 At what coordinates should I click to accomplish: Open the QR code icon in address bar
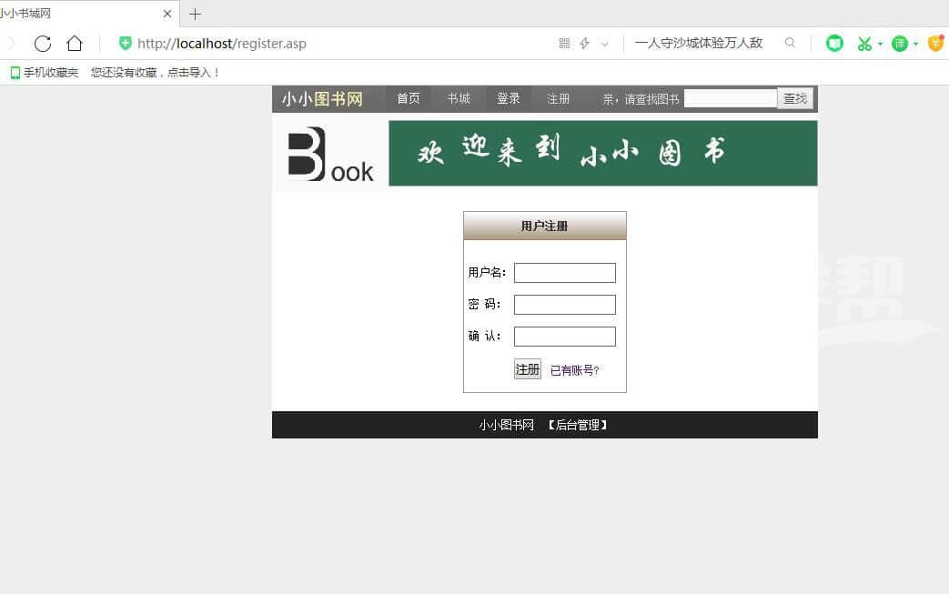[564, 44]
